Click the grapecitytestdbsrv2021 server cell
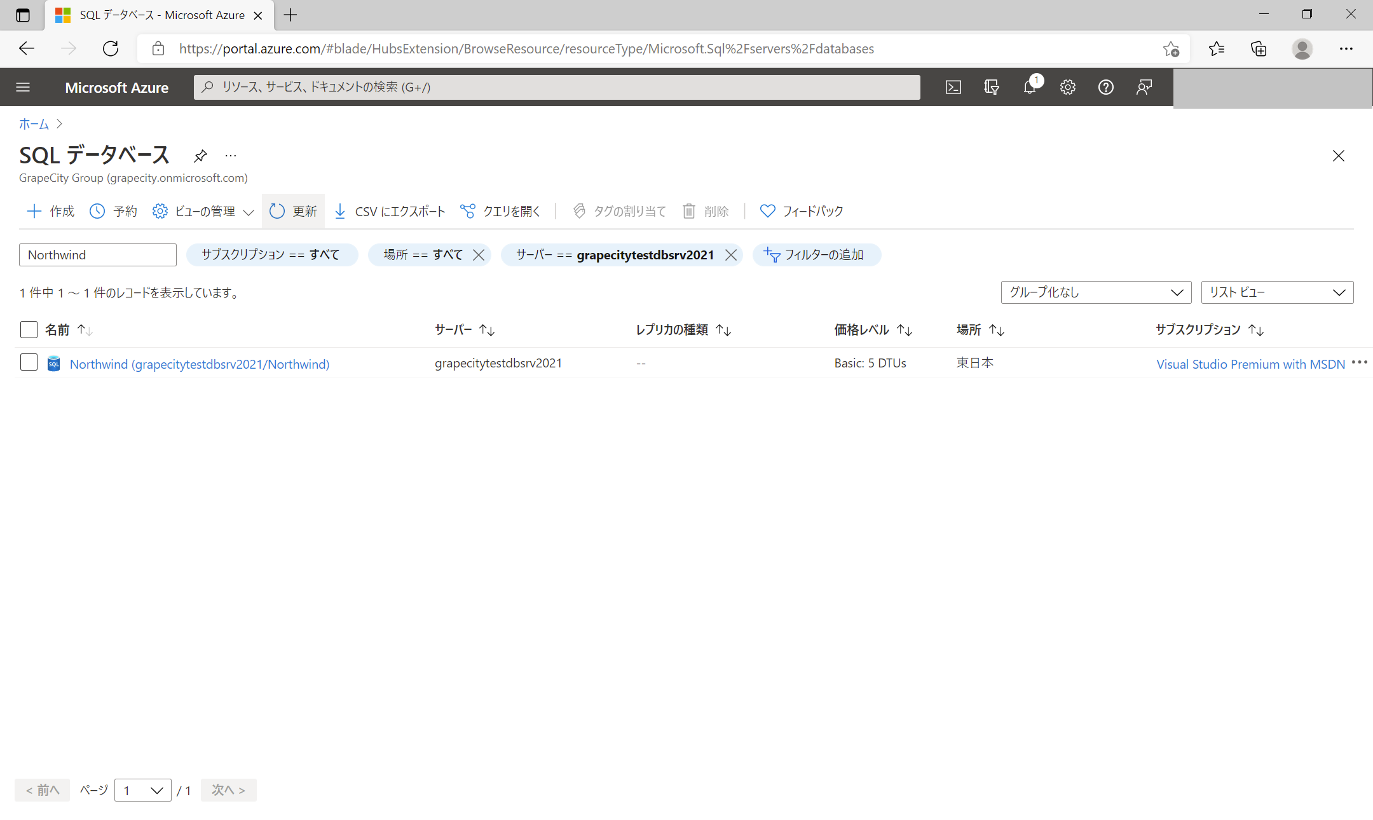Image resolution: width=1373 pixels, height=820 pixels. (x=498, y=363)
